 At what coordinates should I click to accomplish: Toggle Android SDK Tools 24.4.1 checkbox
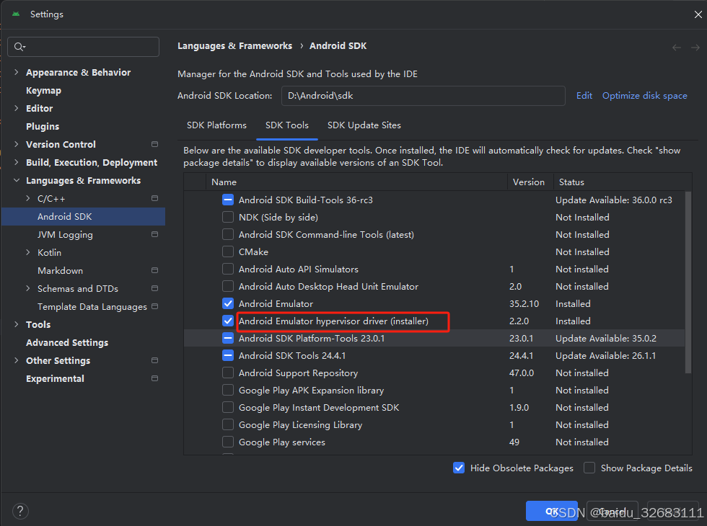228,356
